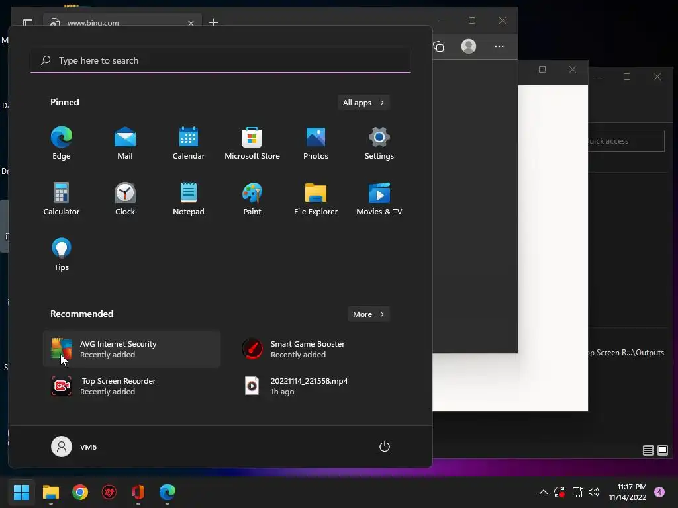Image resolution: width=678 pixels, height=508 pixels.
Task: Open File Explorer from pinned apps
Action: point(316,198)
